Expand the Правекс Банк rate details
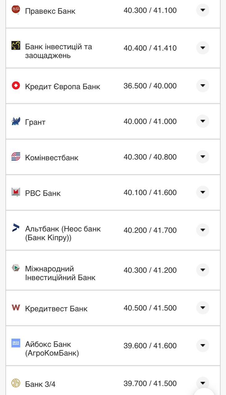The height and width of the screenshot is (395, 226). [203, 10]
